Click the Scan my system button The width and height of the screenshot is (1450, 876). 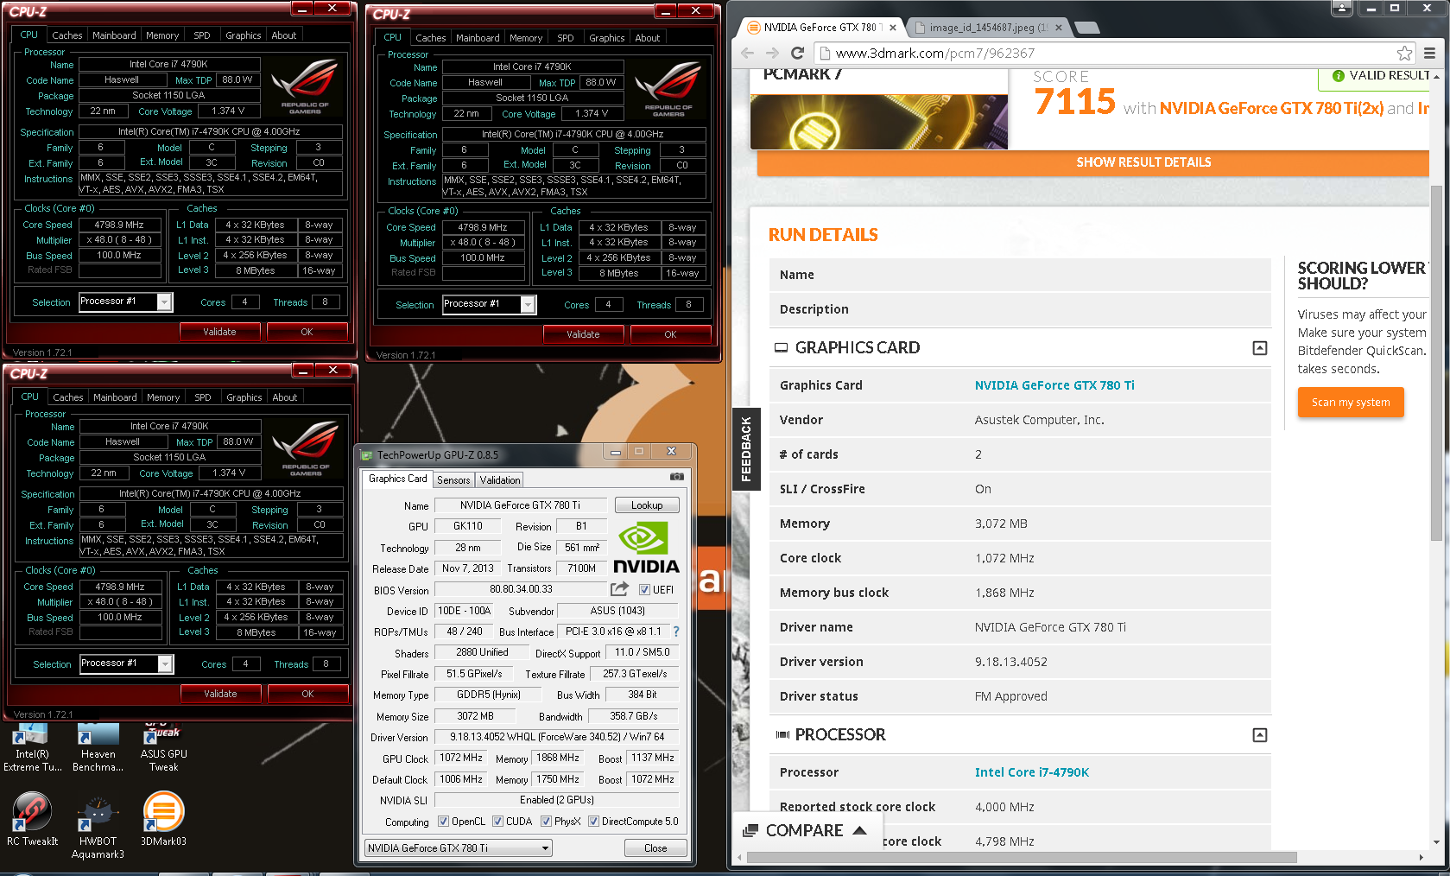[1351, 402]
